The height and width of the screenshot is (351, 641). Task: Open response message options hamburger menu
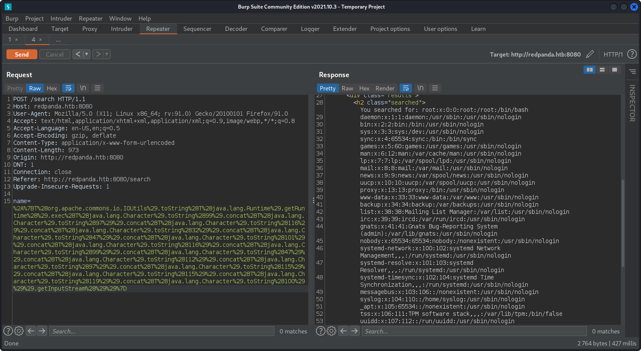[x=435, y=88]
